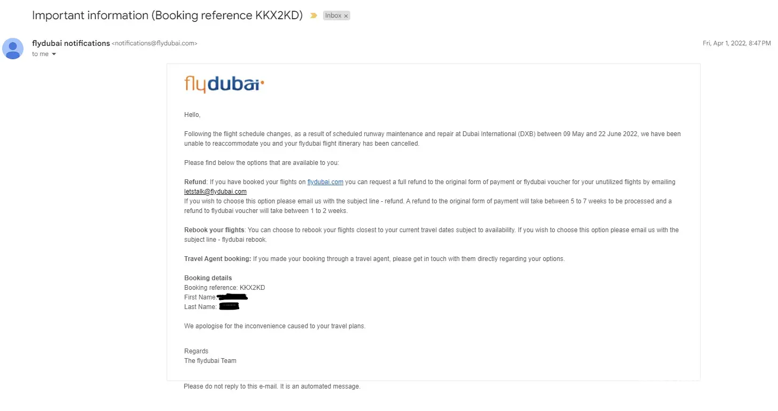Image resolution: width=778 pixels, height=411 pixels.
Task: Click the flydubai logo in the email
Action: [224, 84]
